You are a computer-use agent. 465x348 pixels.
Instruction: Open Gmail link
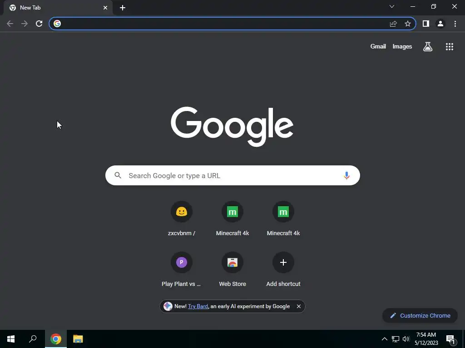(378, 47)
